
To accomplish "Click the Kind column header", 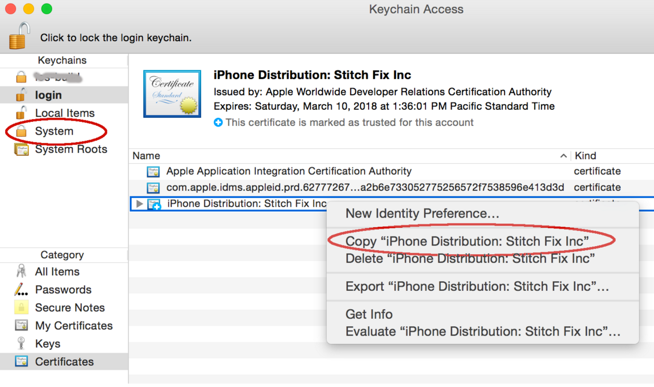I will pyautogui.click(x=585, y=156).
